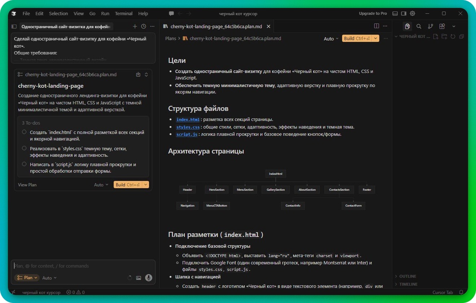Refresh the explorer file tree
This screenshot has width=476, height=303.
[x=453, y=36]
